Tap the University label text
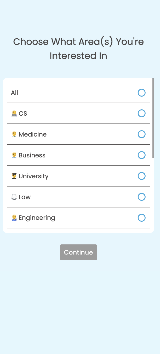 pos(33,176)
